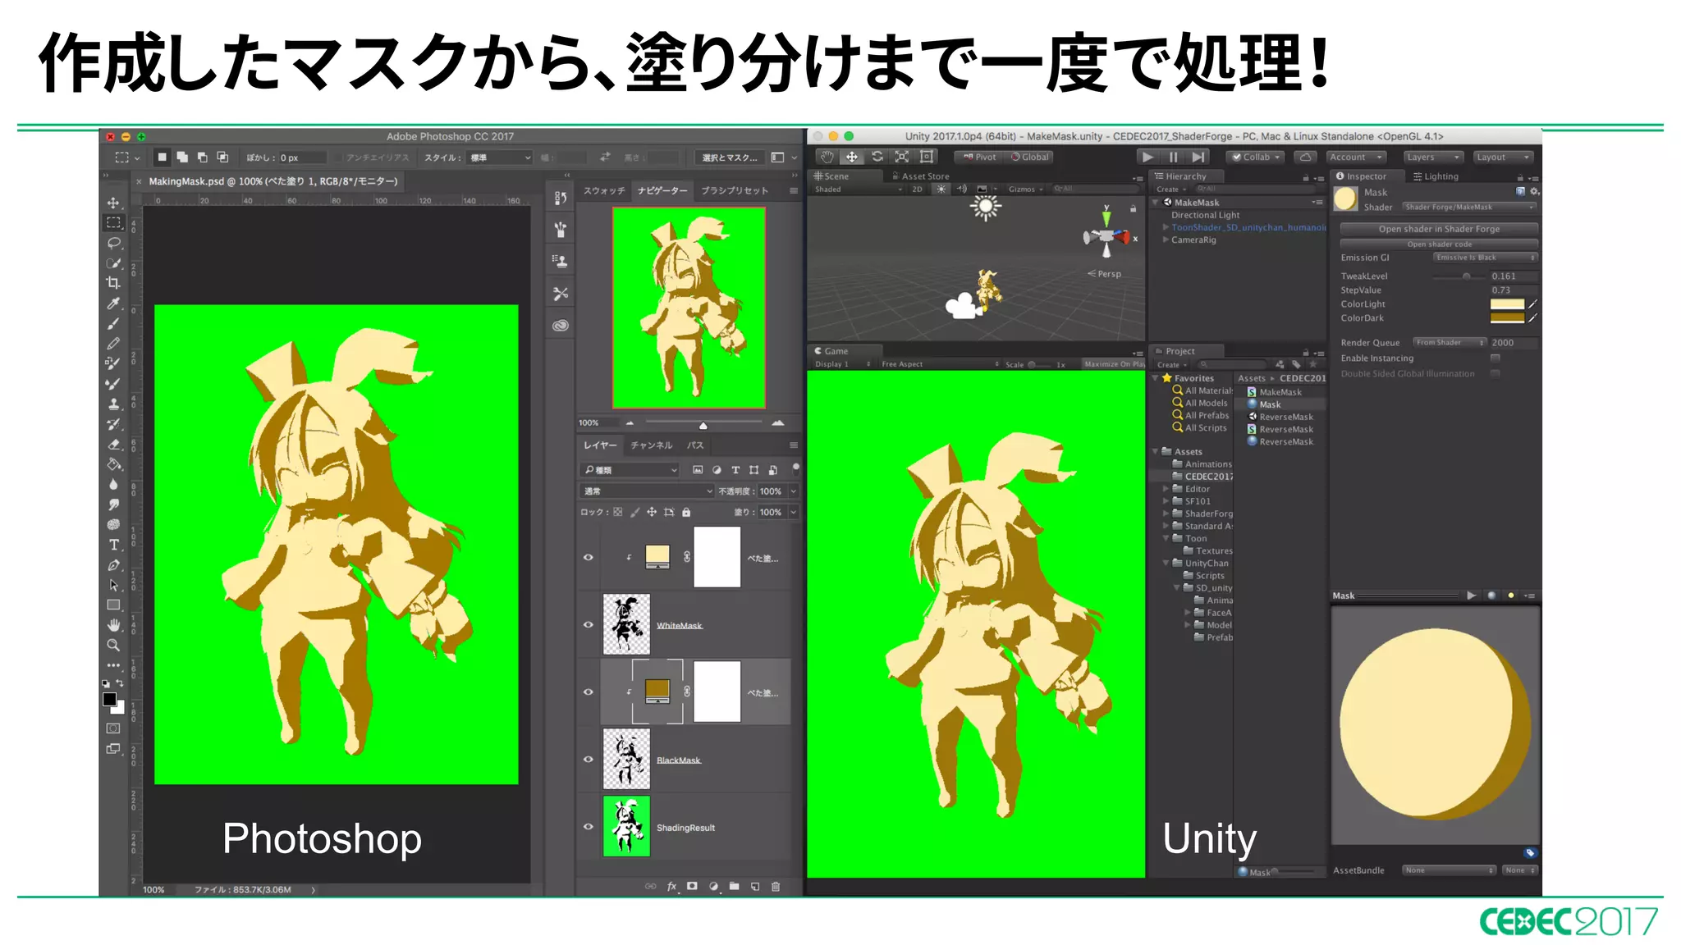
Task: Open the ColorLight color swatch
Action: coord(1507,304)
